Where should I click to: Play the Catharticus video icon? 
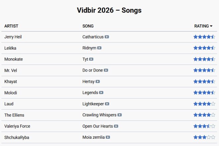coord(107,37)
